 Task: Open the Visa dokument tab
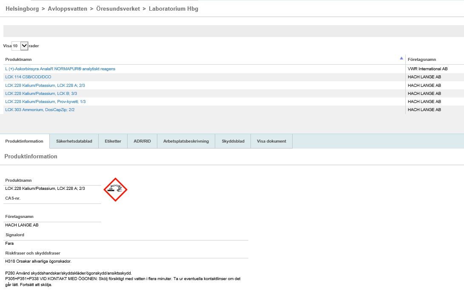pyautogui.click(x=271, y=141)
